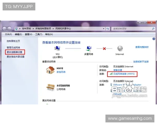Click the 家庭网络 link under HNYS
The height and width of the screenshot is (125, 157).
pyautogui.click(x=61, y=72)
